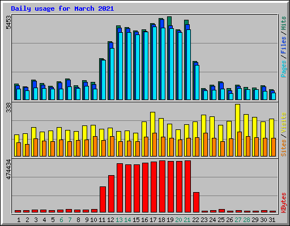The height and width of the screenshot is (226, 290).
Task: Click day label 23 on x-axis
Action: pos(204,220)
